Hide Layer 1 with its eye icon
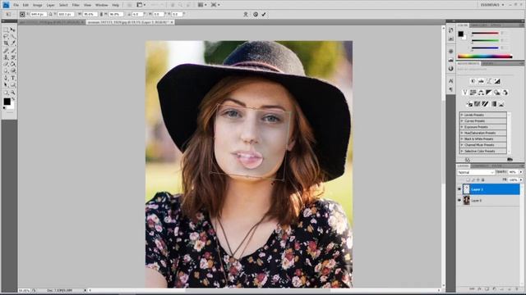This screenshot has height=295, width=526. coord(459,189)
